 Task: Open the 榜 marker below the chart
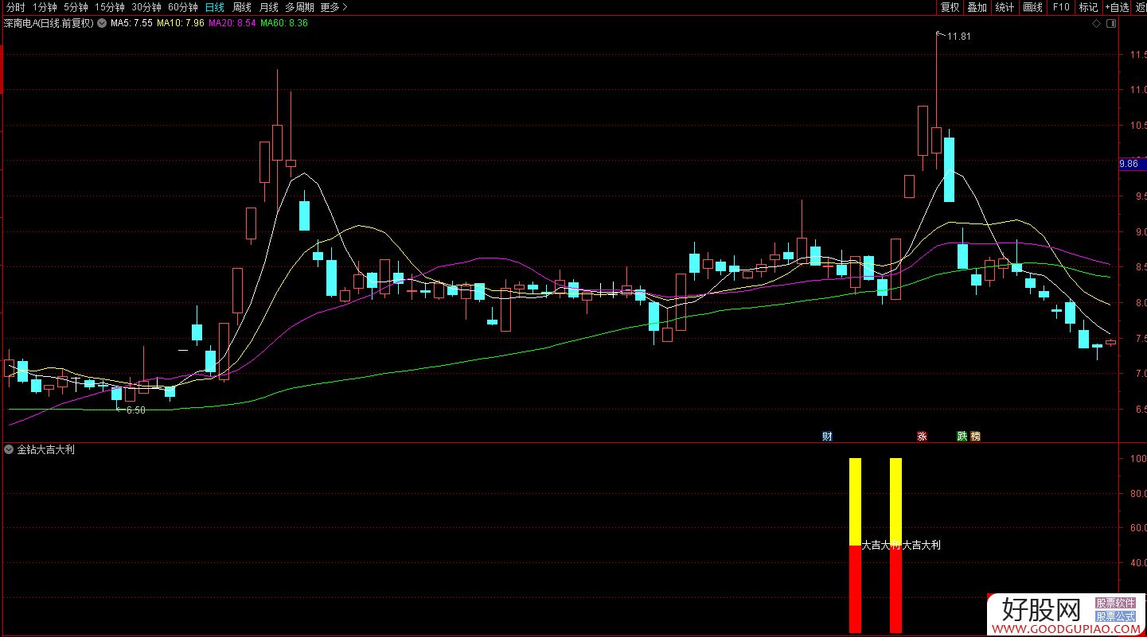click(x=976, y=436)
